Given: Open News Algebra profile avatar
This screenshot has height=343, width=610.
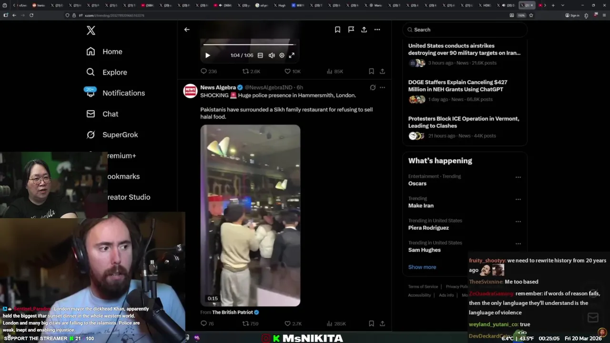Looking at the screenshot, I should coord(190,91).
